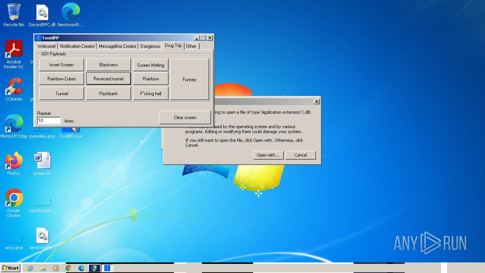Viewport: 485px width, 273px height.
Task: Open Windows Media Player from taskbar
Action: (56, 268)
